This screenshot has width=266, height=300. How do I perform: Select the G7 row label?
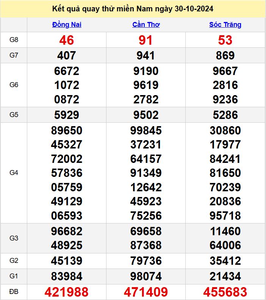pyautogui.click(x=14, y=55)
